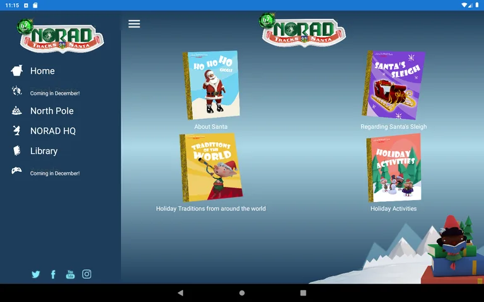Open North Pole in the sidebar
The image size is (484, 302).
click(x=52, y=111)
